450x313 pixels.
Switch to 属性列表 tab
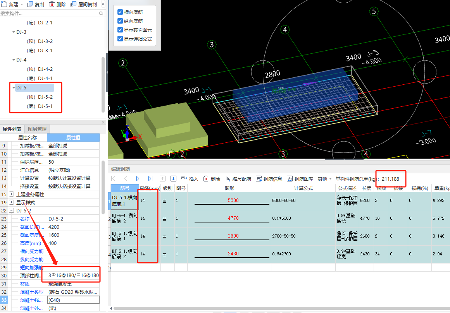[x=12, y=129]
